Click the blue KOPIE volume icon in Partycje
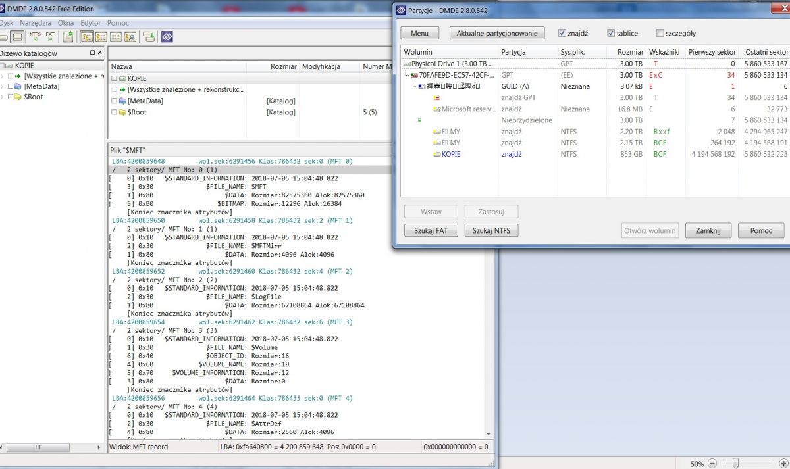 437,154
